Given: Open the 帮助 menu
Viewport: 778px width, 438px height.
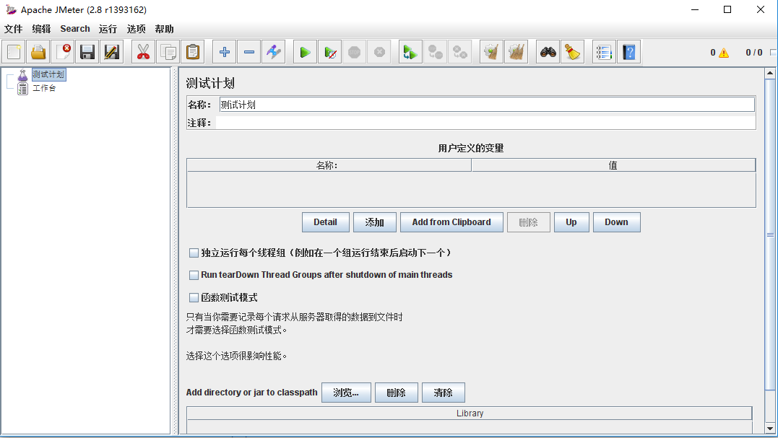Looking at the screenshot, I should 164,29.
